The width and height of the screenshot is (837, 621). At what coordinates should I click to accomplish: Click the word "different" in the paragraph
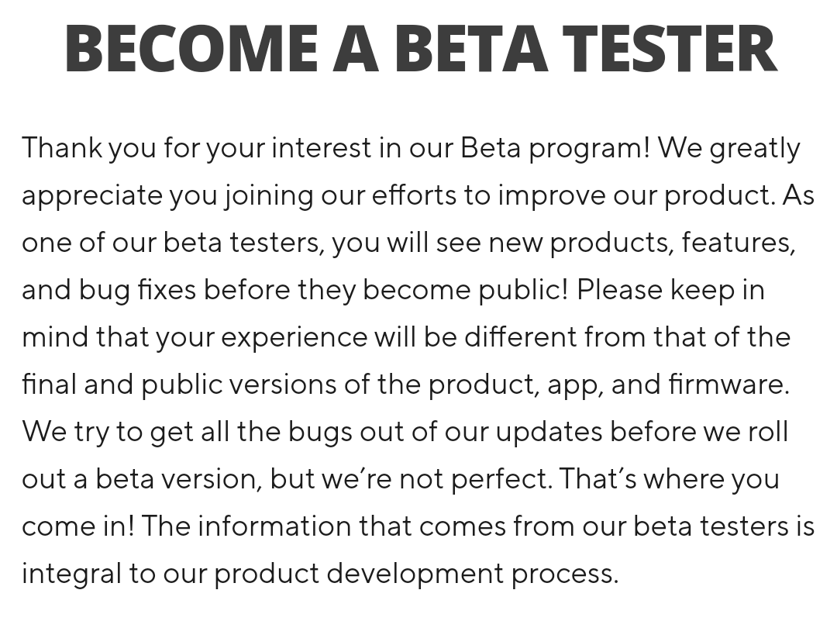point(520,337)
